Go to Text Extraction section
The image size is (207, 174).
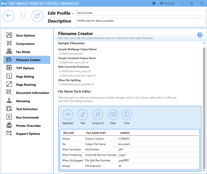tap(27, 109)
